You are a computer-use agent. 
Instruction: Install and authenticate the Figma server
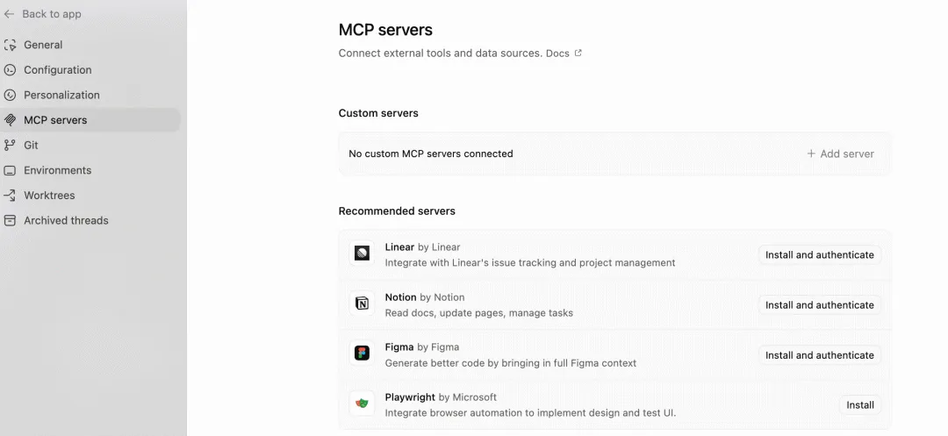(819, 355)
